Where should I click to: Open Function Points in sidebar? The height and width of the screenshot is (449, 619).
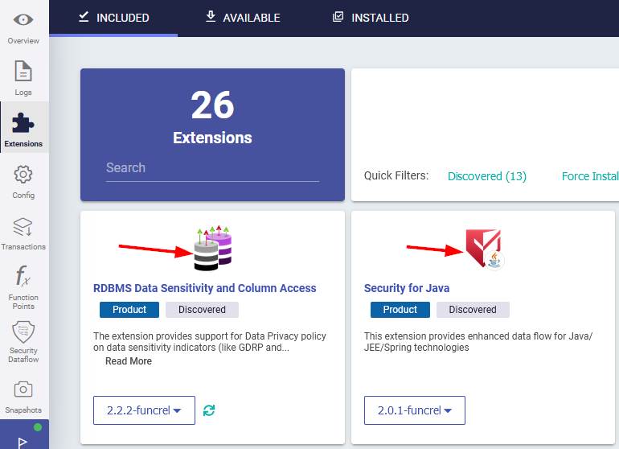(23, 278)
